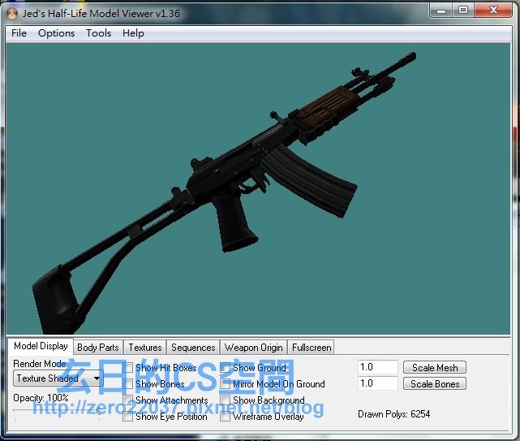This screenshot has width=520, height=441.
Task: Switch to the Sequences tab
Action: click(x=193, y=348)
